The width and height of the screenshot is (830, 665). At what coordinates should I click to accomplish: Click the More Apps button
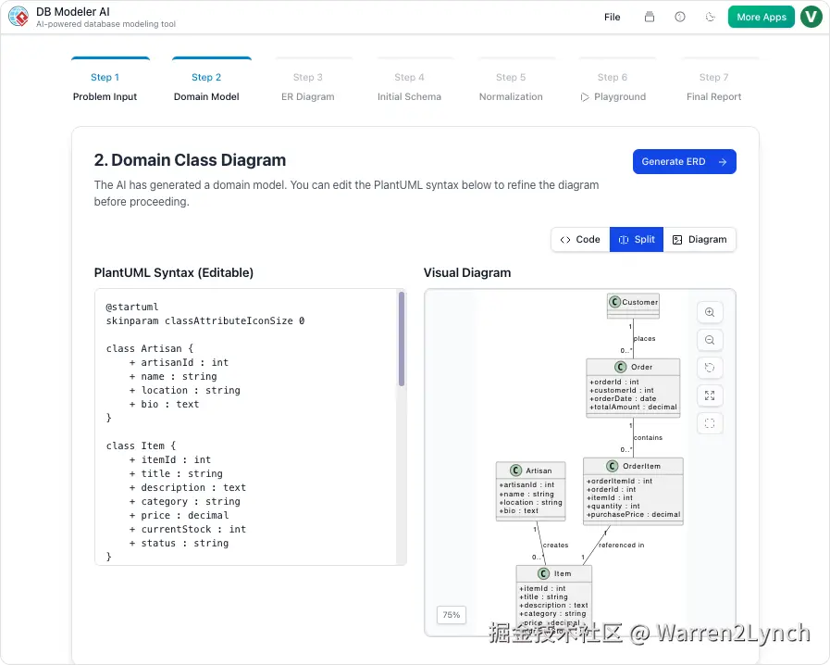[762, 17]
